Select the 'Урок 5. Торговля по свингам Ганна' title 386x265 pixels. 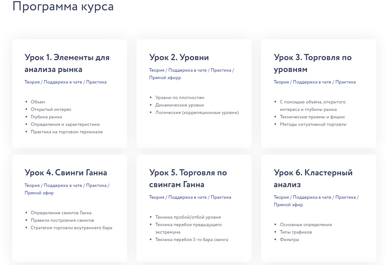188,178
